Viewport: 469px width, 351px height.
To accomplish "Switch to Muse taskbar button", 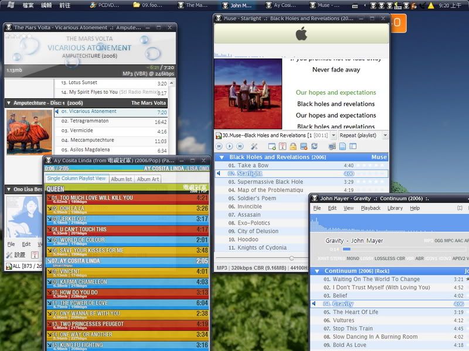I will [x=325, y=5].
